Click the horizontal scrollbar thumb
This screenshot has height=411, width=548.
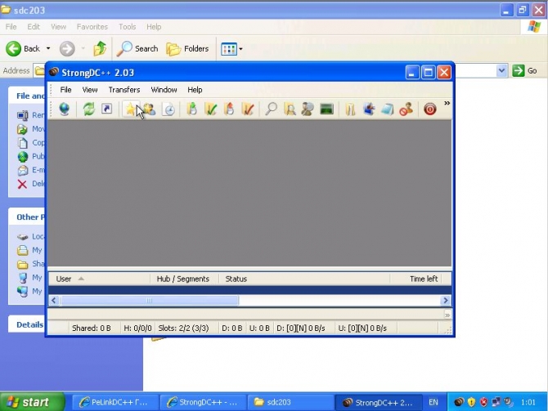coord(149,301)
